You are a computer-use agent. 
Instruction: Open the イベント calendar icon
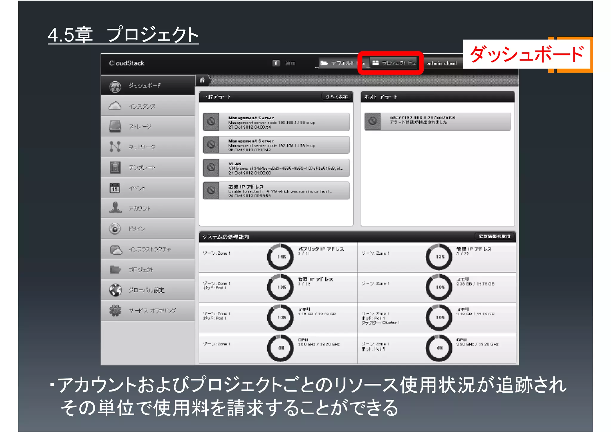click(x=115, y=188)
